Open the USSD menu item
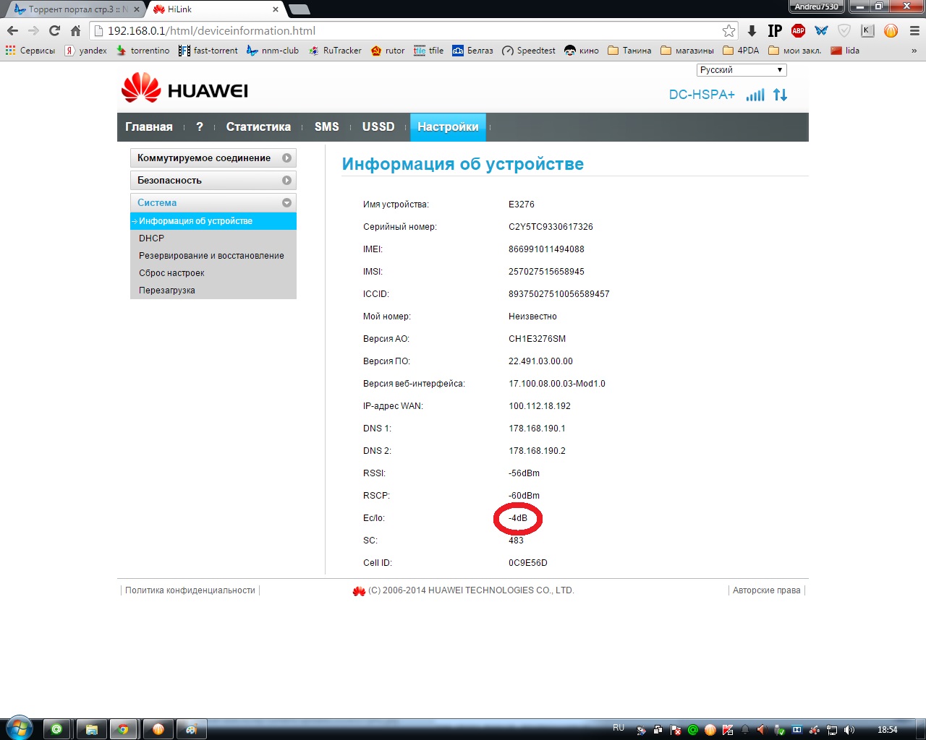Screen dimensions: 926x740 coord(378,127)
